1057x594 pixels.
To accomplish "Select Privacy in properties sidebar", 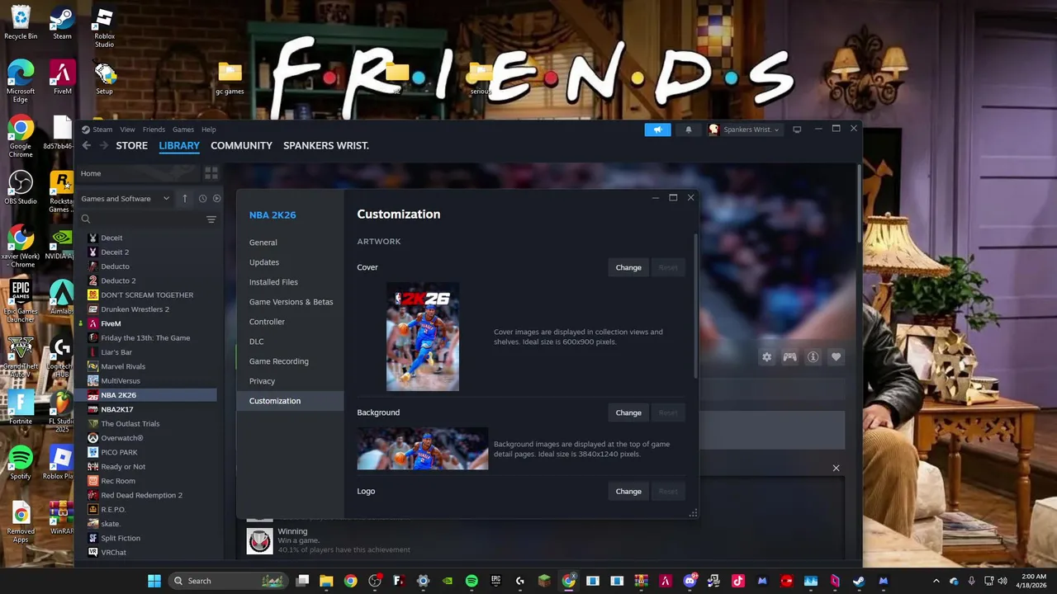I will click(x=290, y=381).
